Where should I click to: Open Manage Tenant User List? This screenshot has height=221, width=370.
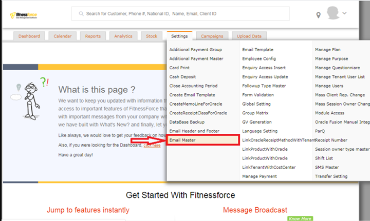coord(340,77)
